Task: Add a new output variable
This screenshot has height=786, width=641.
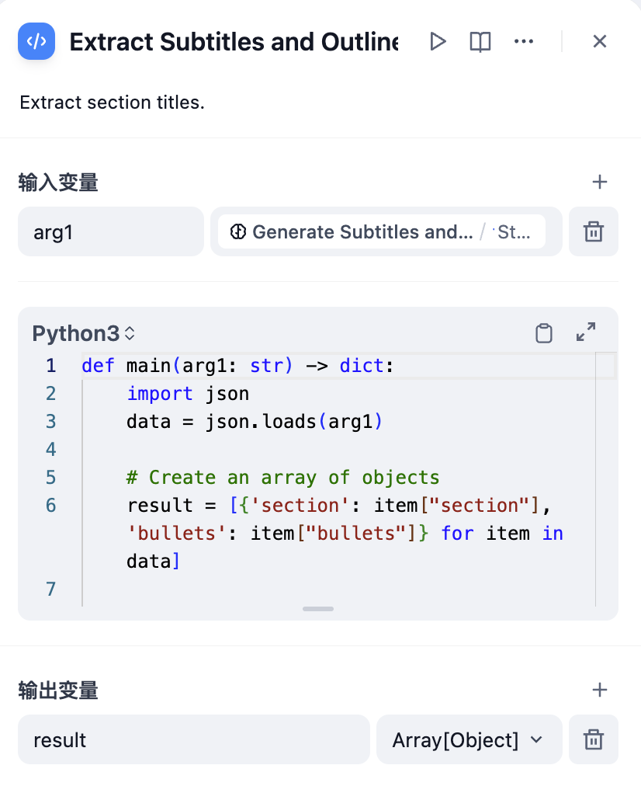Action: coord(599,690)
